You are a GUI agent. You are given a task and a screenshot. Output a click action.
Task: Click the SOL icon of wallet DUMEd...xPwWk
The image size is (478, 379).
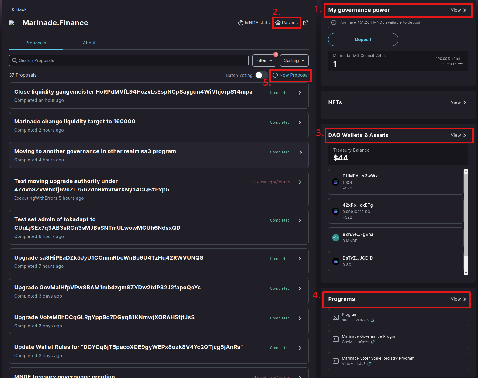pos(336,182)
